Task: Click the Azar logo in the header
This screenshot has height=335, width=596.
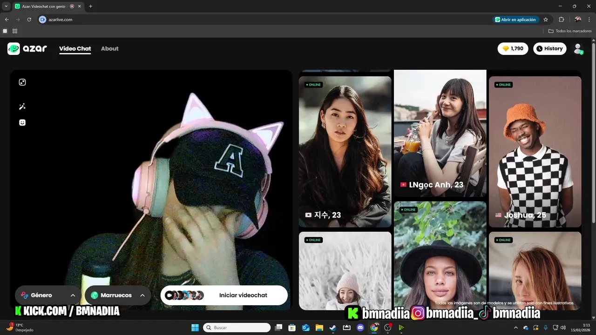Action: click(x=27, y=48)
